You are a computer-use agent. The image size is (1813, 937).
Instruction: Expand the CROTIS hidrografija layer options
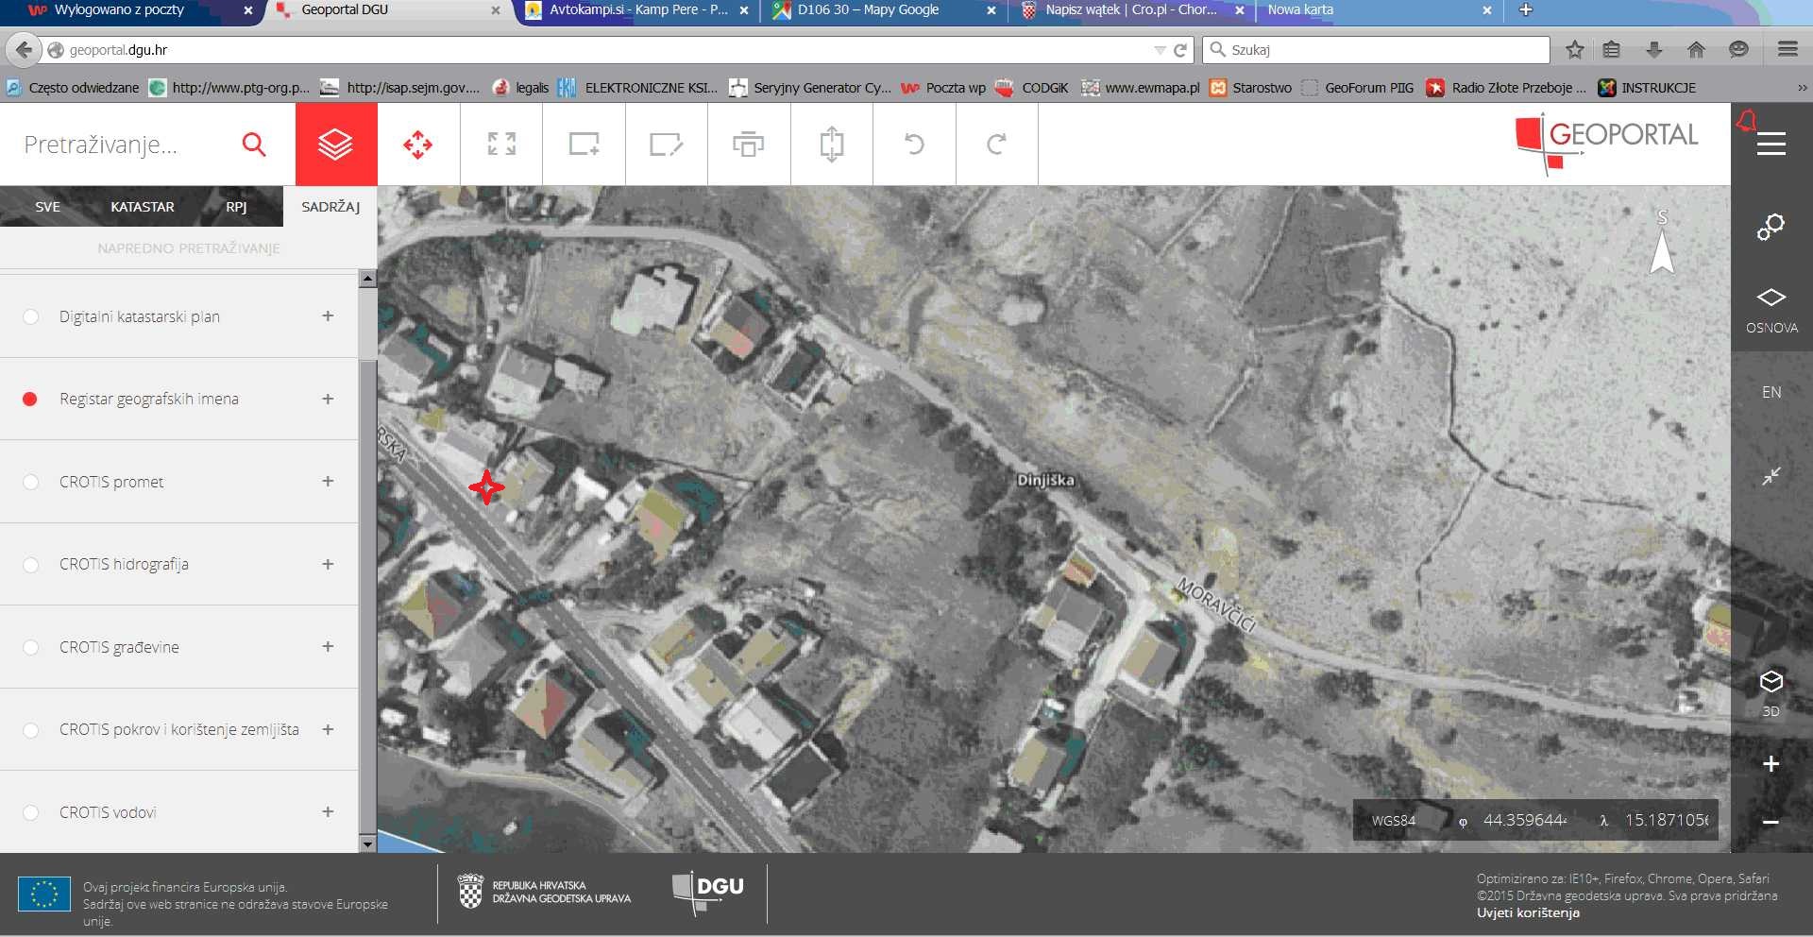328,564
